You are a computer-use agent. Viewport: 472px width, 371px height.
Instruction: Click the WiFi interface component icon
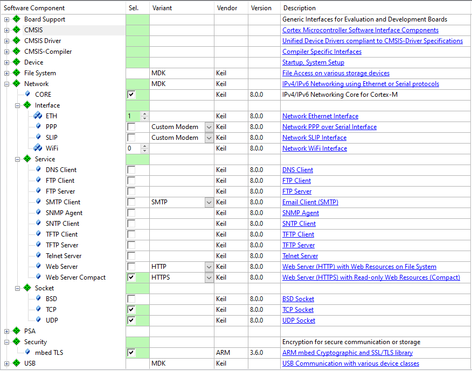pyautogui.click(x=38, y=148)
